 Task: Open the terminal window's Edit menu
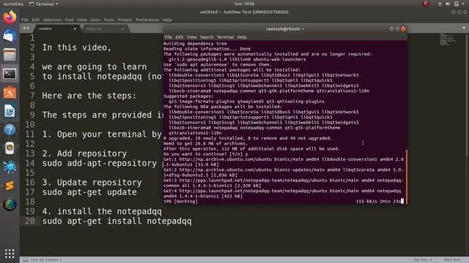[180, 37]
